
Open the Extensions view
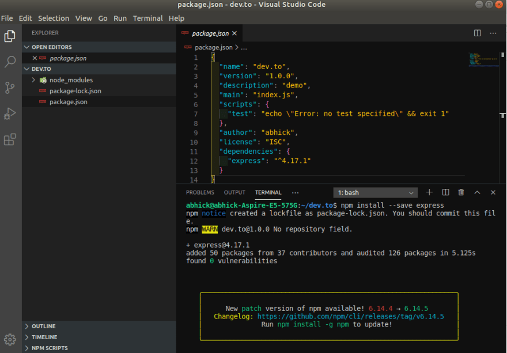pos(10,139)
